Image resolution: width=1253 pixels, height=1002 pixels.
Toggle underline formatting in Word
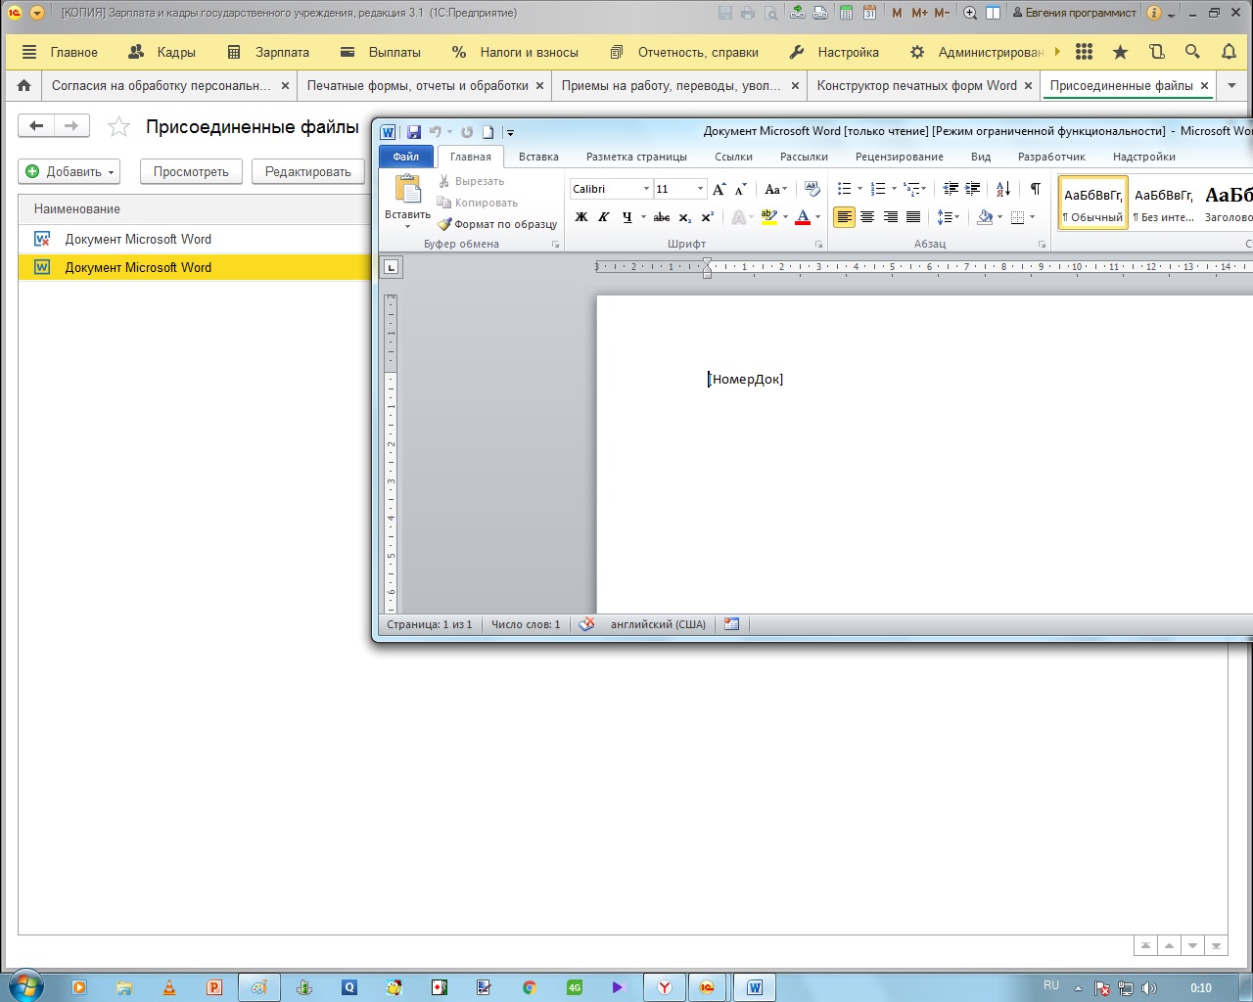tap(627, 217)
